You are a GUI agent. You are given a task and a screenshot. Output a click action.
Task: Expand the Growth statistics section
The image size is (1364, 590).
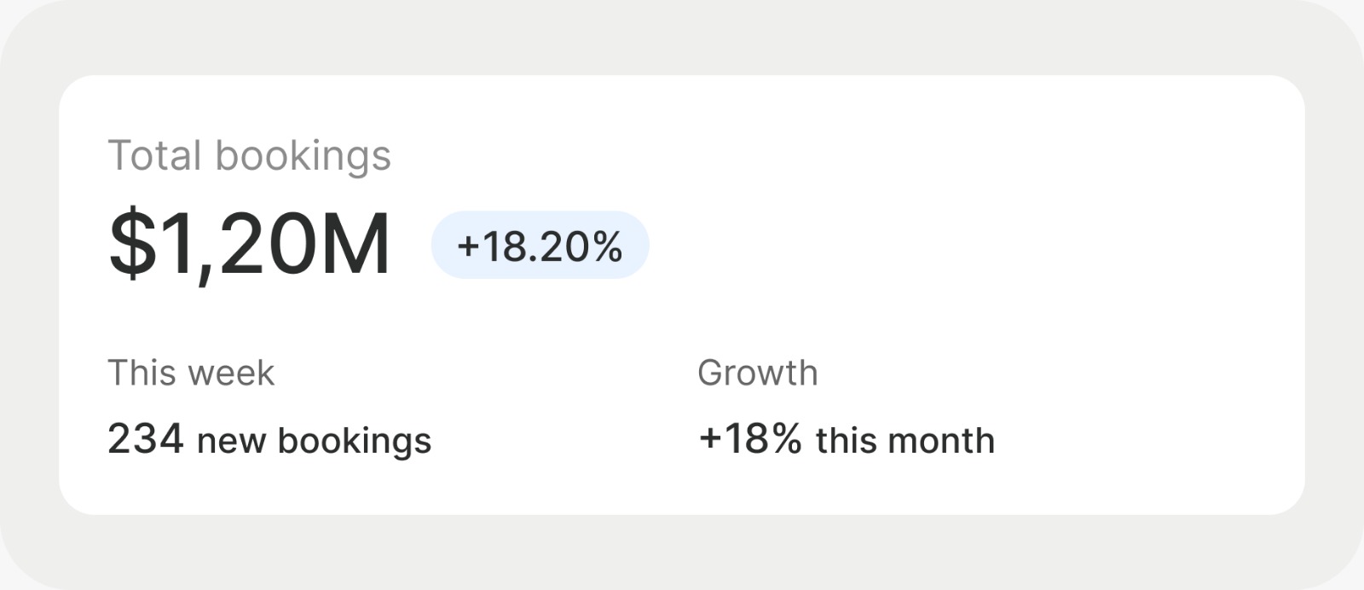[757, 373]
